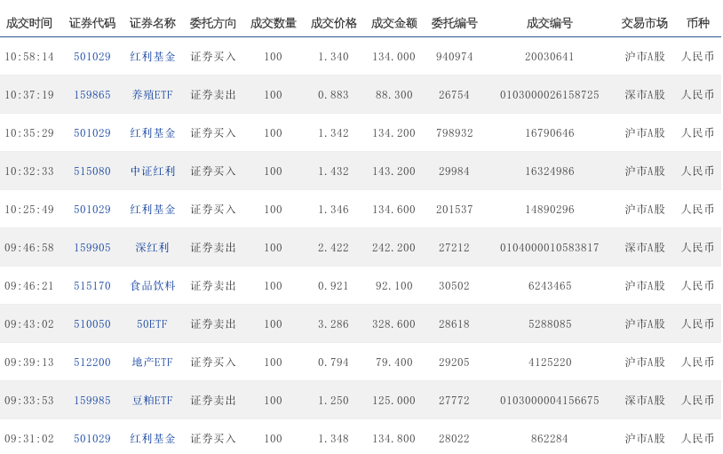This screenshot has width=723, height=454.
Task: Open the 中证红利 security name link
Action: [x=153, y=171]
